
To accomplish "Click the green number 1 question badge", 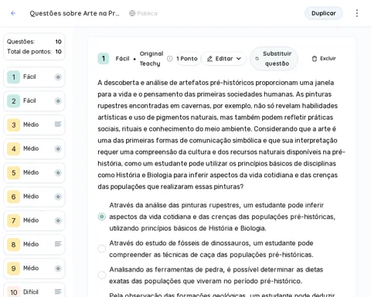I will coord(104,59).
